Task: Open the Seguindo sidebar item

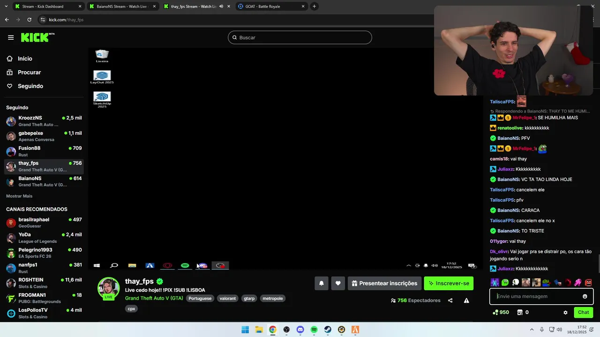Action: pyautogui.click(x=30, y=86)
